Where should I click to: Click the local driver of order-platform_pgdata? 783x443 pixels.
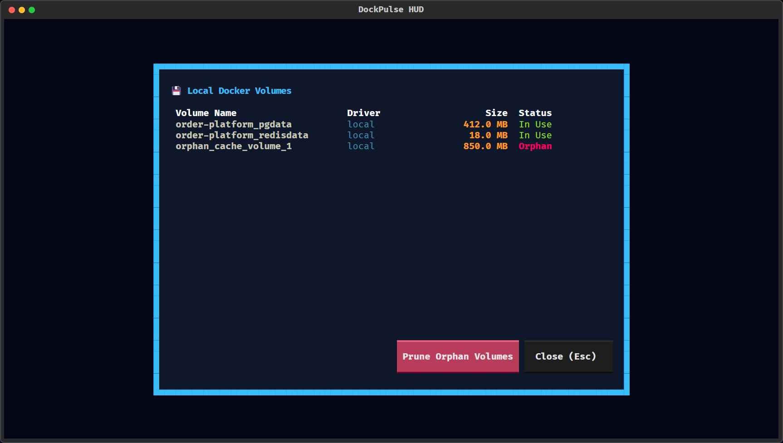point(361,124)
